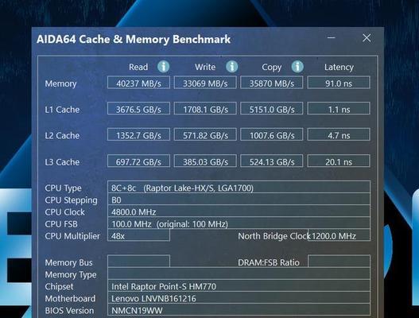Screen dimensions: 419x318
Task: Click the info icon beside Read
Action: tap(163, 66)
